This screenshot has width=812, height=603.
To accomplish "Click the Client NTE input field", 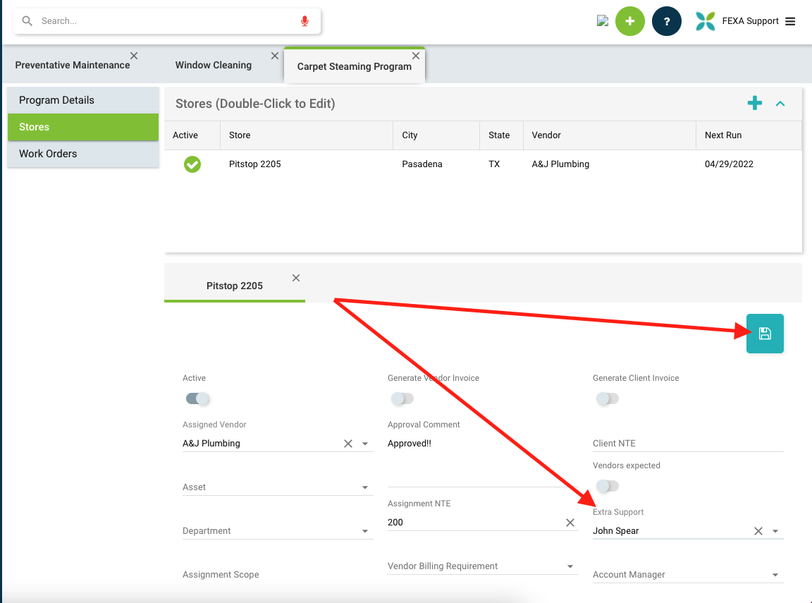I will pos(687,444).
